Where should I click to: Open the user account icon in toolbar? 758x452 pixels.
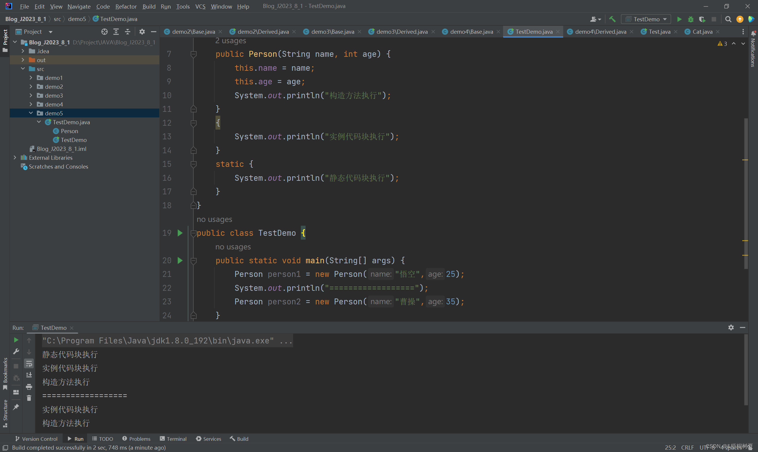click(595, 19)
